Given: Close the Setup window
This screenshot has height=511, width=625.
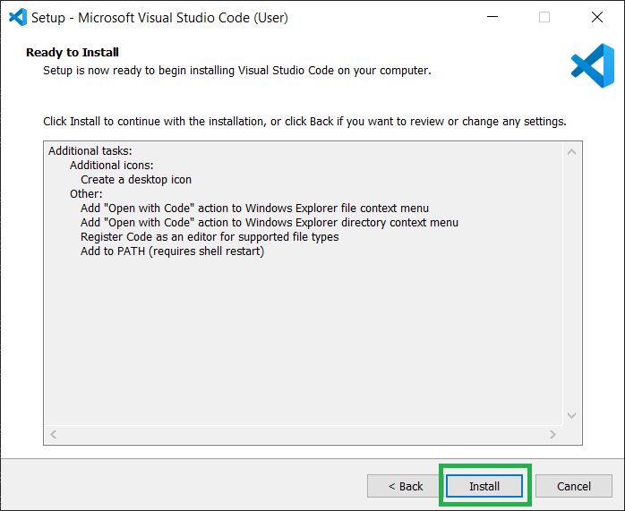Looking at the screenshot, I should coord(596,17).
